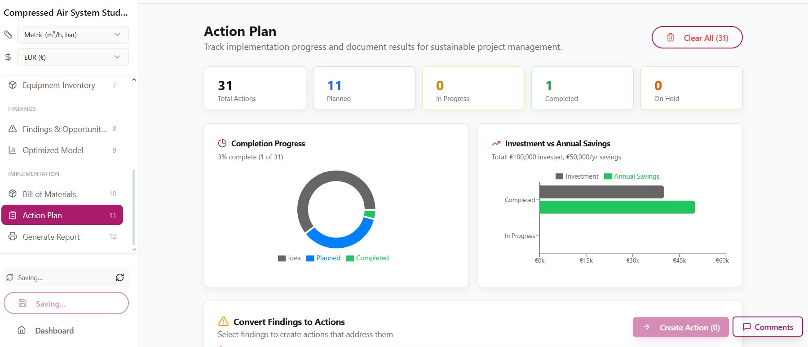Viewport: 808px width, 347px height.
Task: Toggle the Investment legend swatch
Action: (x=559, y=176)
